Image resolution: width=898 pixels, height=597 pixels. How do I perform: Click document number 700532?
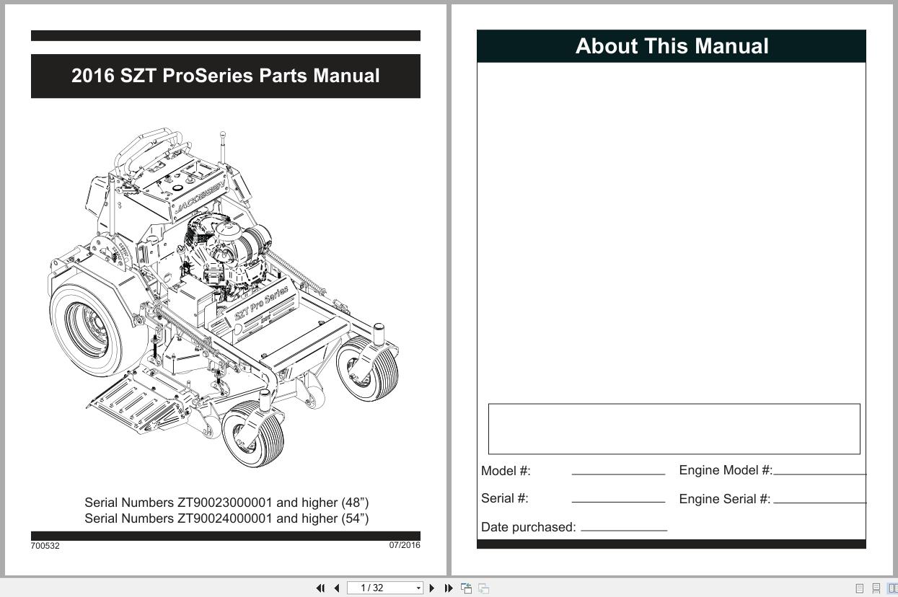[45, 546]
